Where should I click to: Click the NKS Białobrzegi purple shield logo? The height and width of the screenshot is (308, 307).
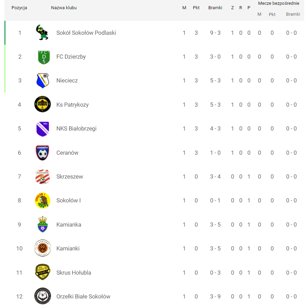43,129
